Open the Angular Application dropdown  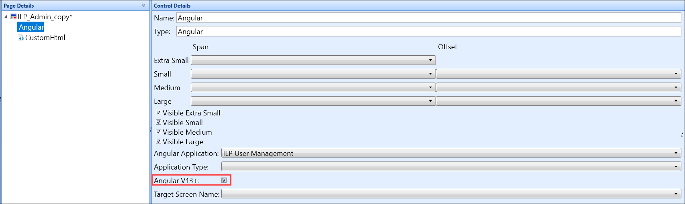[x=451, y=153]
